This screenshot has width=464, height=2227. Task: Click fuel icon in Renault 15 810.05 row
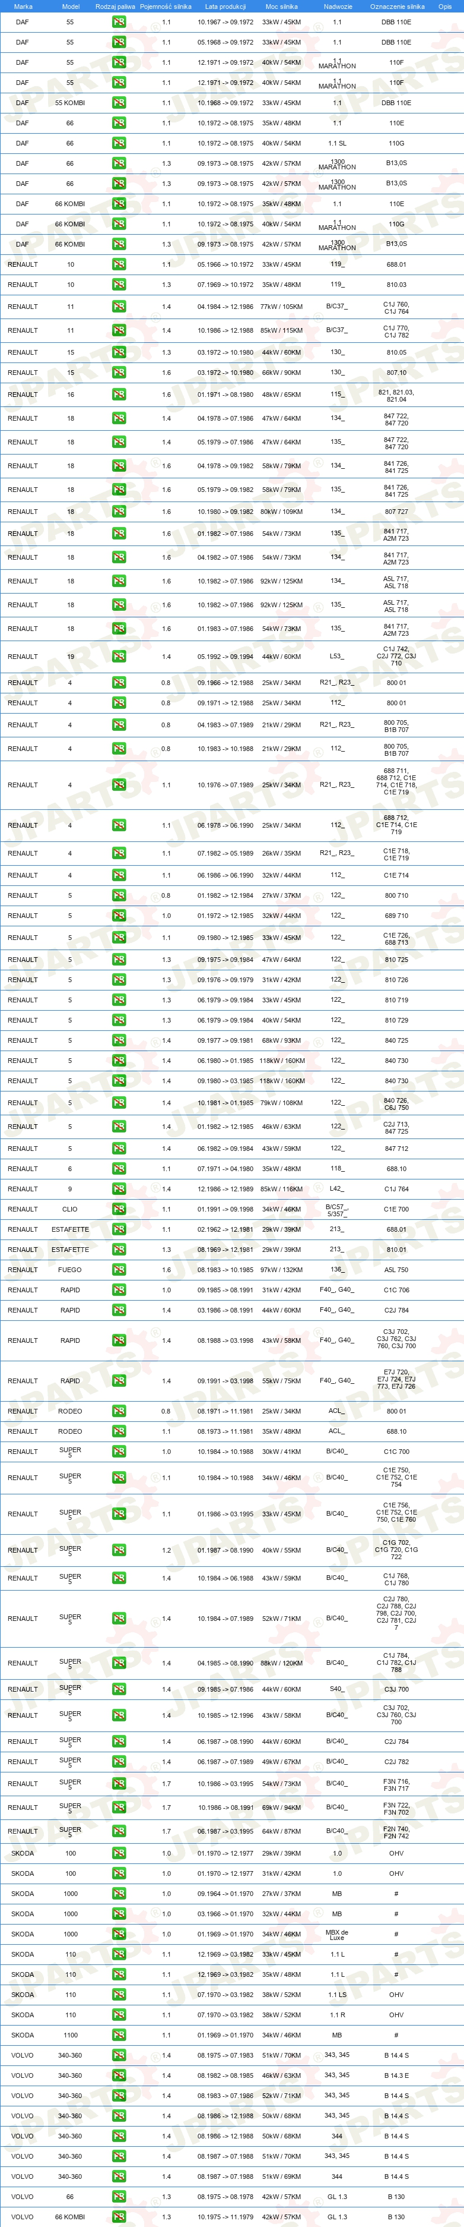click(119, 352)
